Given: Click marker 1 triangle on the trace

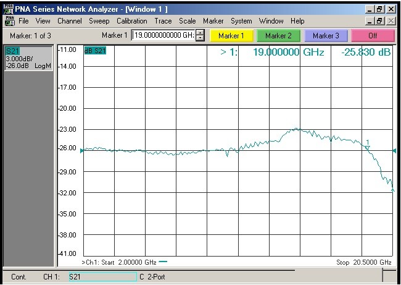Looking at the screenshot, I should click(x=368, y=148).
